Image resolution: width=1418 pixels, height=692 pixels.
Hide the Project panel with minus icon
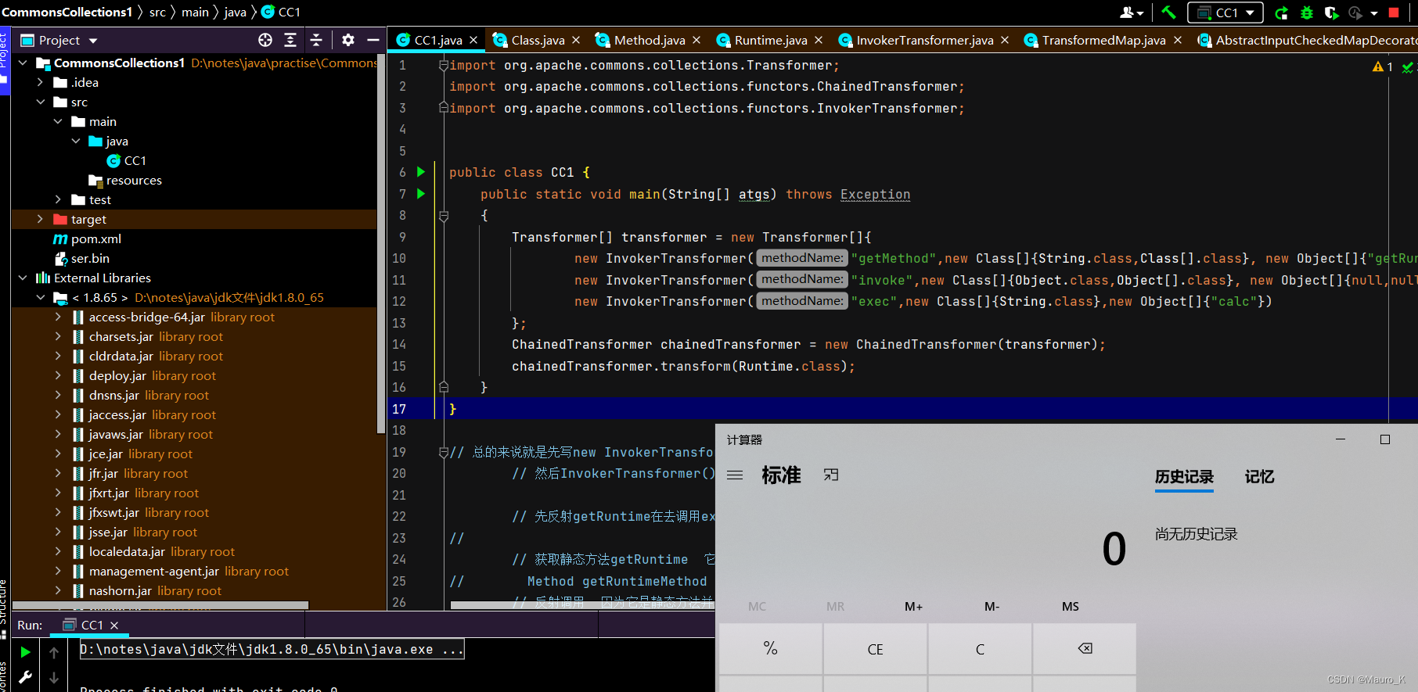pyautogui.click(x=373, y=40)
